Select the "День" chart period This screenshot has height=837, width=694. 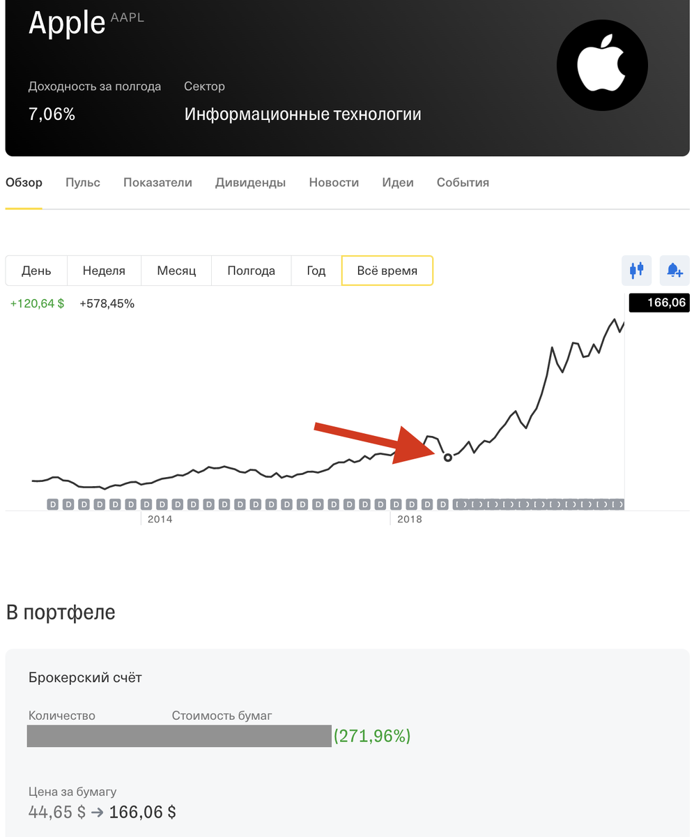[x=36, y=271]
